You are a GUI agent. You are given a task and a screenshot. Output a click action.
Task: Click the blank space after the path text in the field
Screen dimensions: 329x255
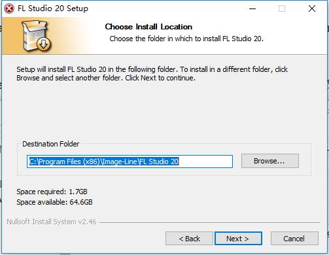205,161
